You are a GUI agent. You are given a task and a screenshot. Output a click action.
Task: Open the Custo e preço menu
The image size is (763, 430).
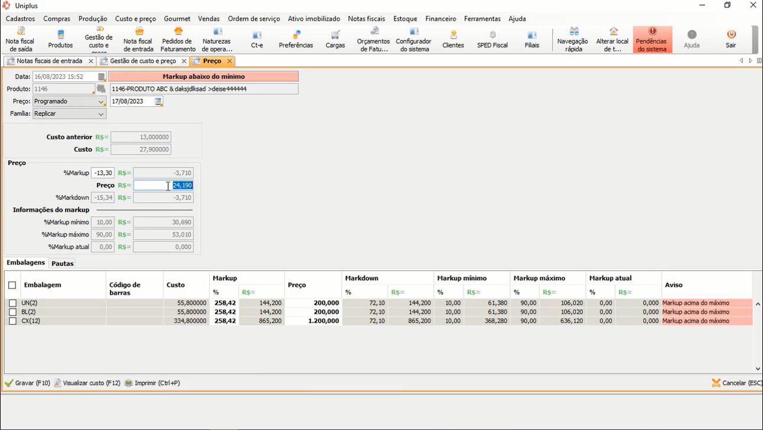pos(135,19)
